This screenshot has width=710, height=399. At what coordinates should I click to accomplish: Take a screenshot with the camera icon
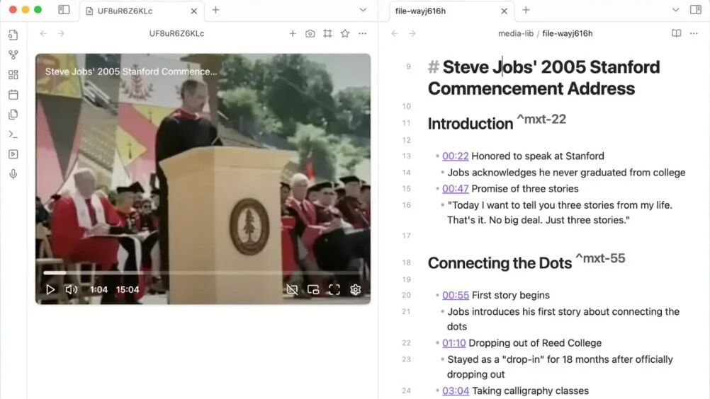[x=310, y=33]
